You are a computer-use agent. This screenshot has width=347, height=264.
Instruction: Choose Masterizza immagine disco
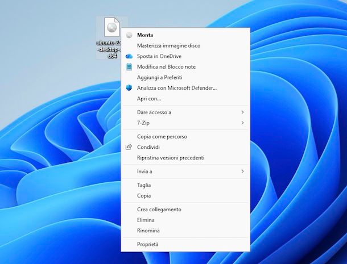(168, 45)
